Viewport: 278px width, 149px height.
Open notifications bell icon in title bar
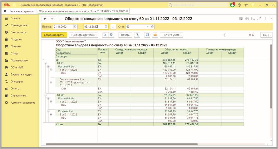coord(232,5)
